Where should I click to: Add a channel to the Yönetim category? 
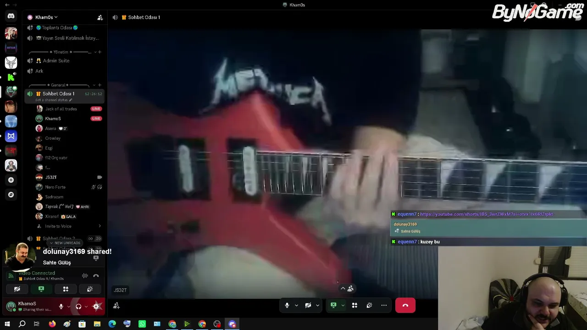click(100, 52)
